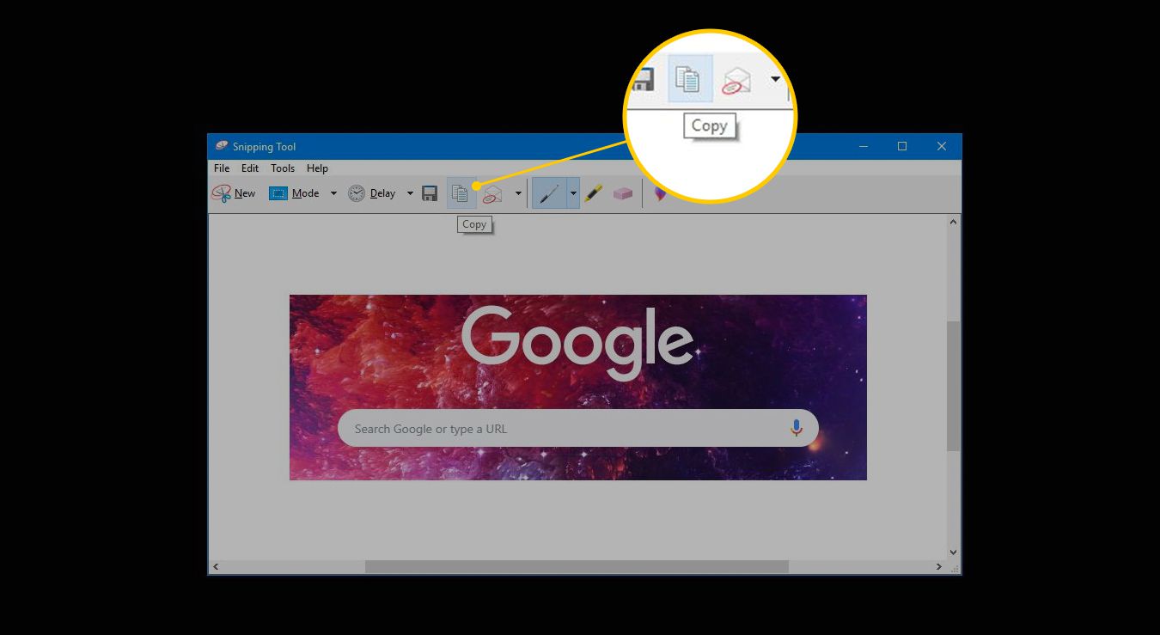Image resolution: width=1160 pixels, height=635 pixels.
Task: Open the Tools menu
Action: coord(283,168)
